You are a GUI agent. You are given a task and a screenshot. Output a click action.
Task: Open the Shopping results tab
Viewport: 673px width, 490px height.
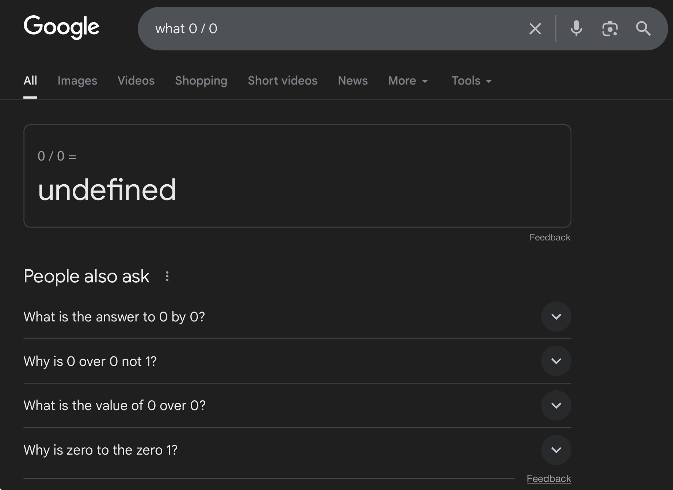[201, 81]
